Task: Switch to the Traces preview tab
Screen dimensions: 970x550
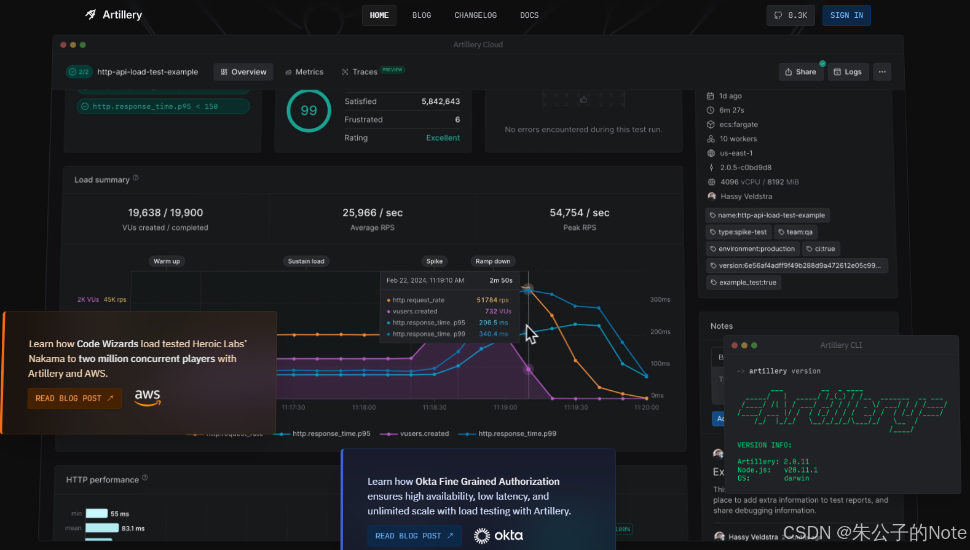Action: pos(373,72)
